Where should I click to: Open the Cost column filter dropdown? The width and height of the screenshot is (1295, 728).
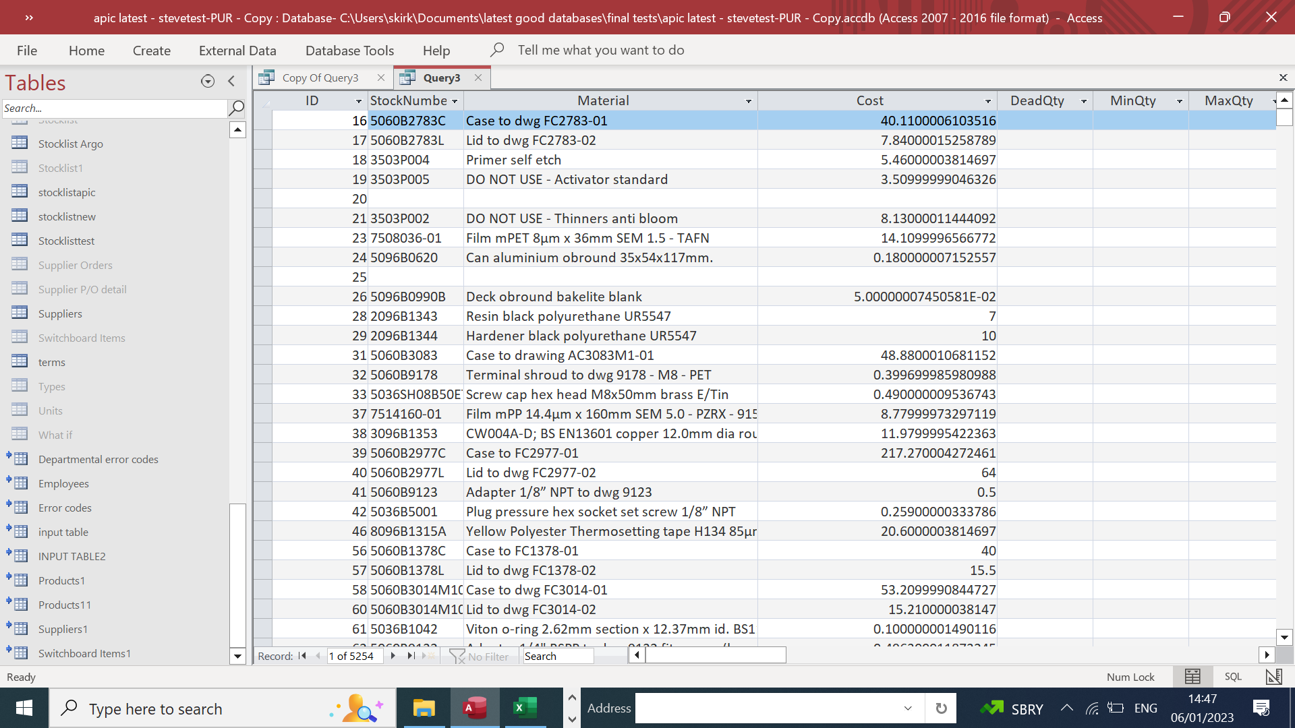[988, 101]
